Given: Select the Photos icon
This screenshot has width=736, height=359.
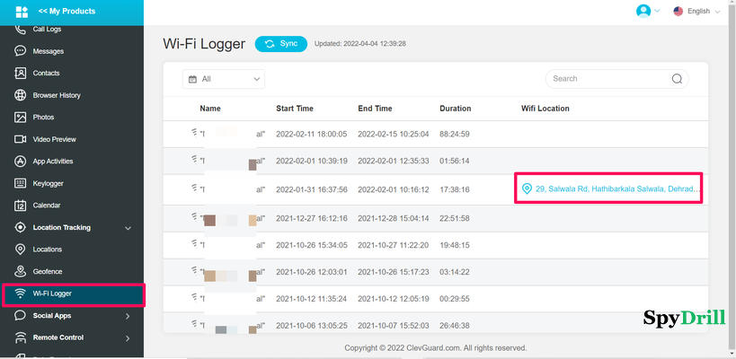Looking at the screenshot, I should tap(21, 117).
